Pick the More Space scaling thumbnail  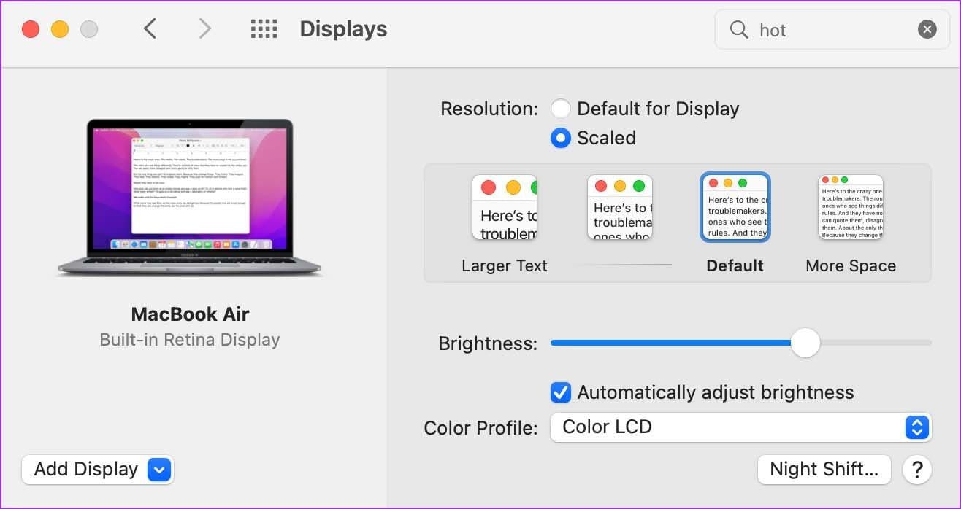[x=851, y=208]
